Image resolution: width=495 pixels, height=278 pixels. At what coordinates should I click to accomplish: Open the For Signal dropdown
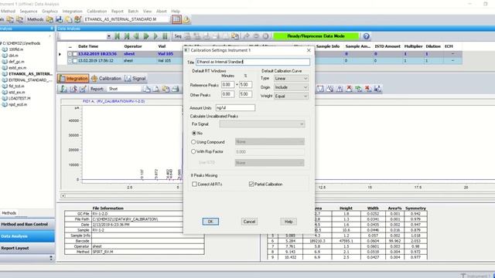[x=262, y=124]
